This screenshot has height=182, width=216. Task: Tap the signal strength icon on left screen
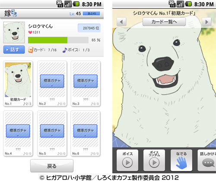pos(68,4)
